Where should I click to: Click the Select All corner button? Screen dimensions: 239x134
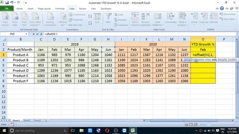click(x=3, y=39)
